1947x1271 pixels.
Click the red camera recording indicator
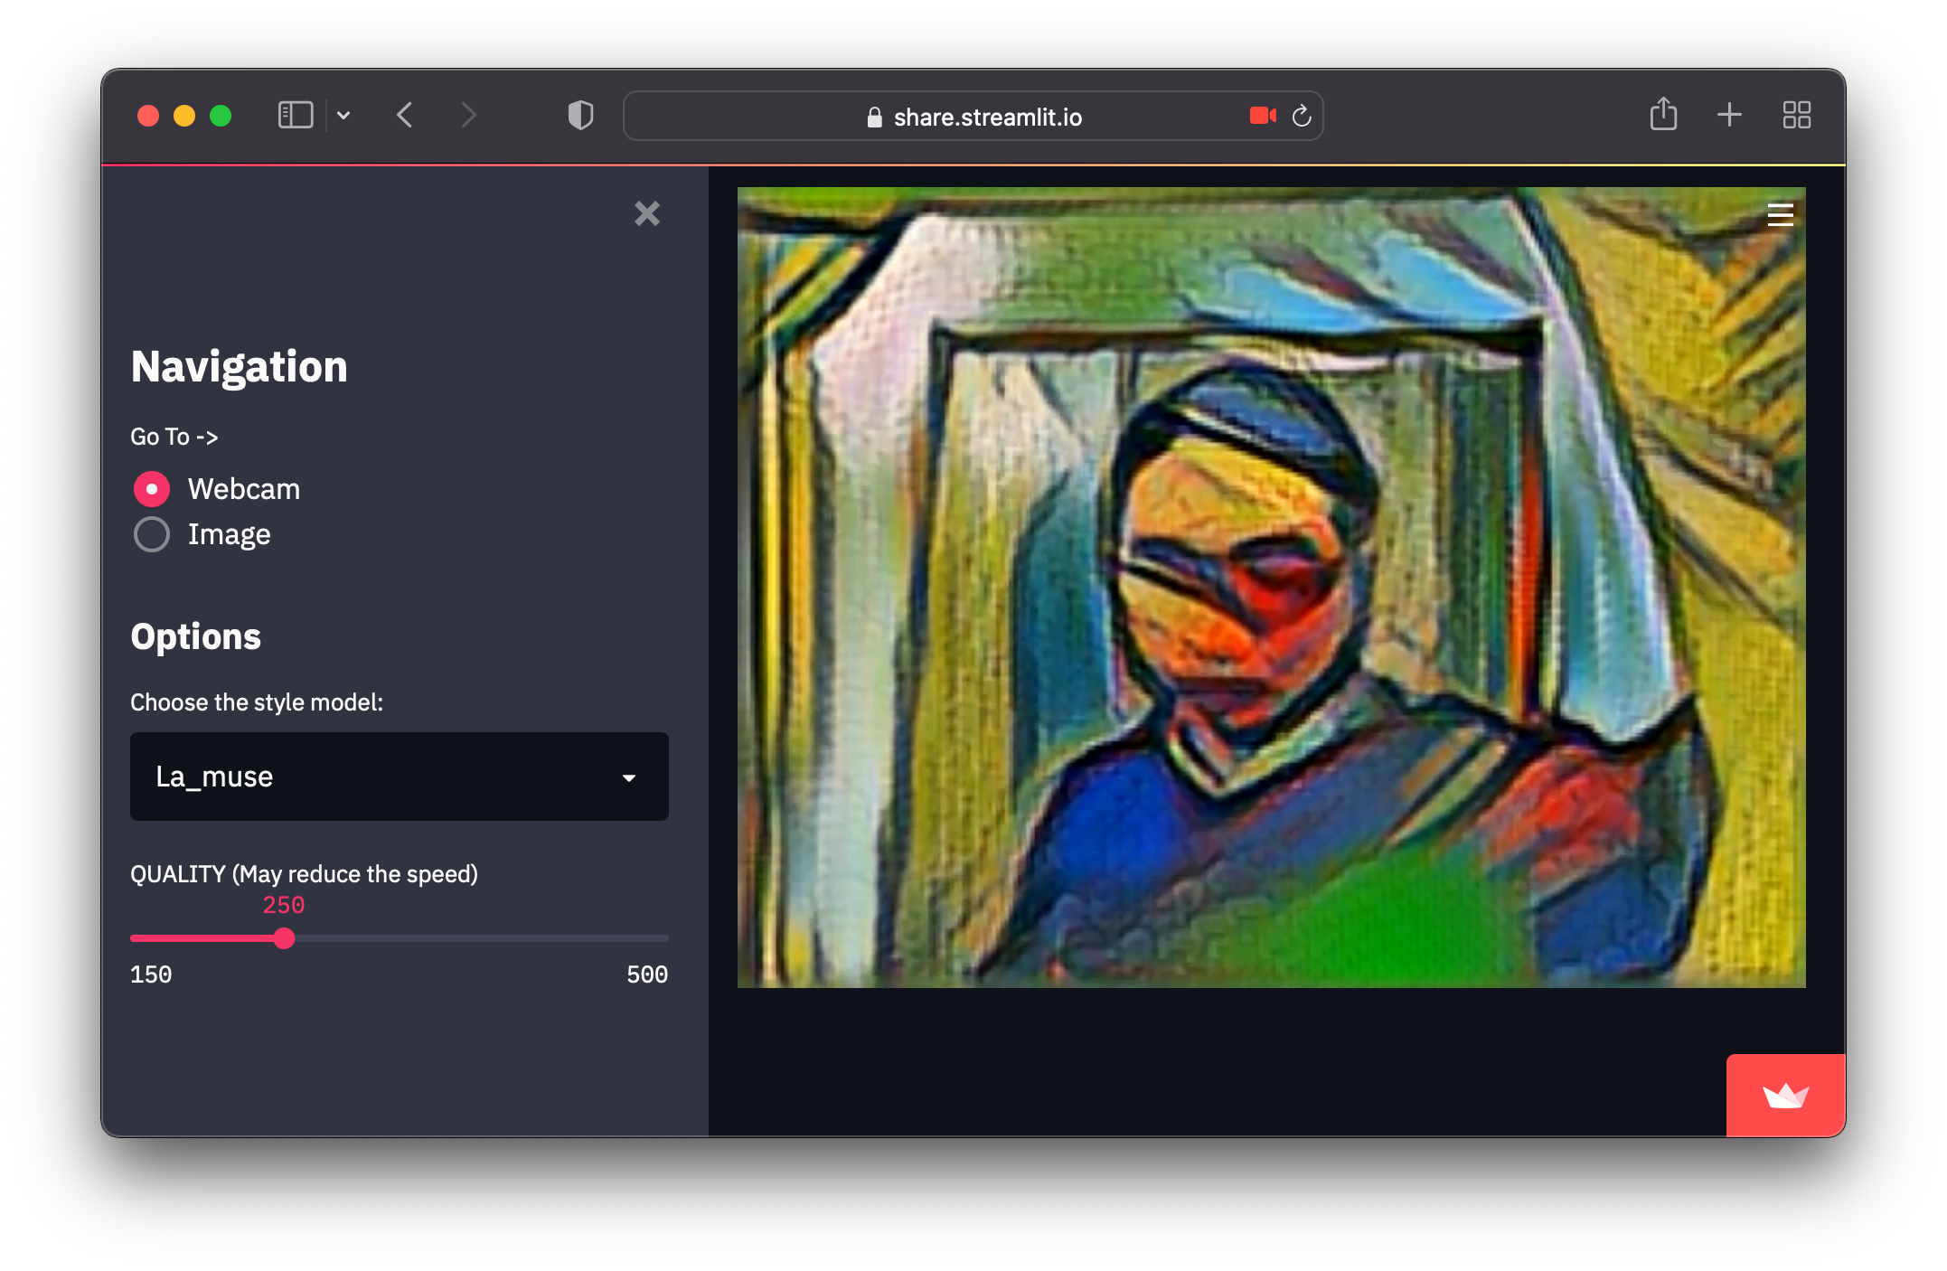1262,116
